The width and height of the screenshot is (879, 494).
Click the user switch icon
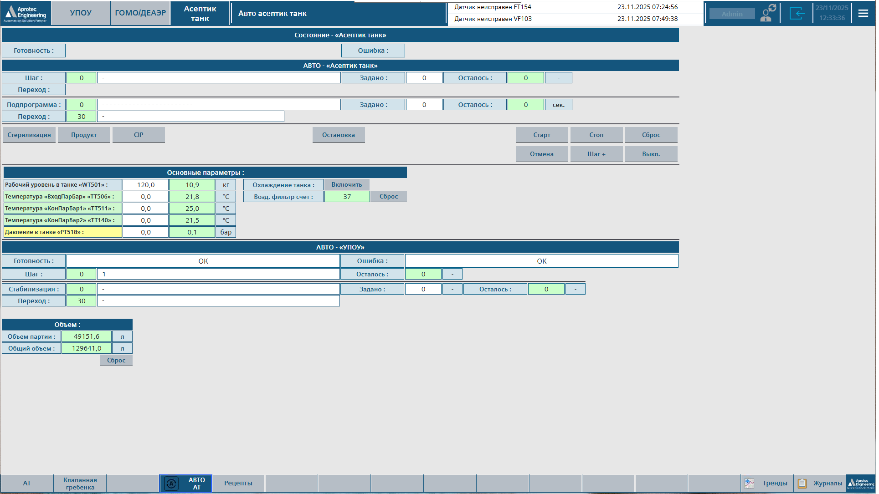click(768, 13)
